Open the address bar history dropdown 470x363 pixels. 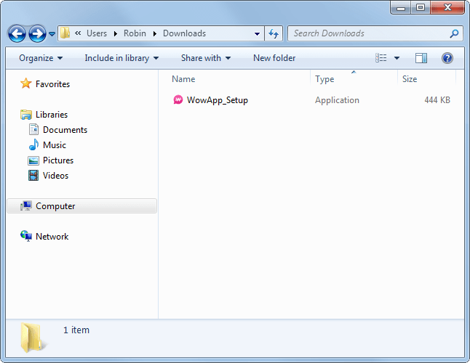[257, 34]
